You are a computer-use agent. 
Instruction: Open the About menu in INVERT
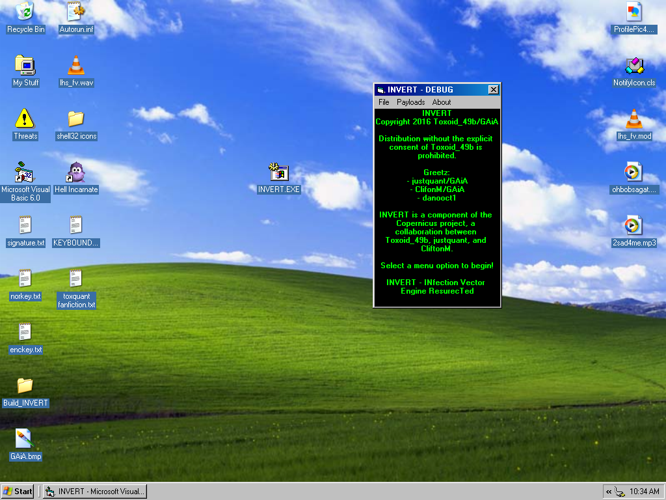tap(442, 102)
